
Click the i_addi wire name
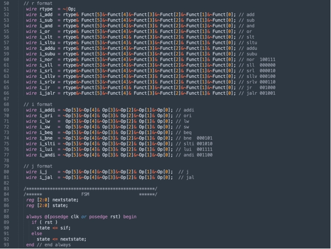coord(47,110)
